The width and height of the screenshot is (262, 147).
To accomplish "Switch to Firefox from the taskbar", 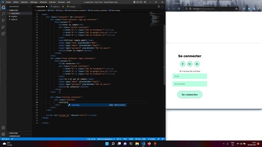I will click(x=149, y=144).
